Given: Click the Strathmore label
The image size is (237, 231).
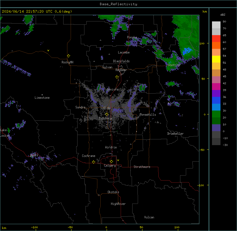Looking at the screenshot, I should point(142,167).
